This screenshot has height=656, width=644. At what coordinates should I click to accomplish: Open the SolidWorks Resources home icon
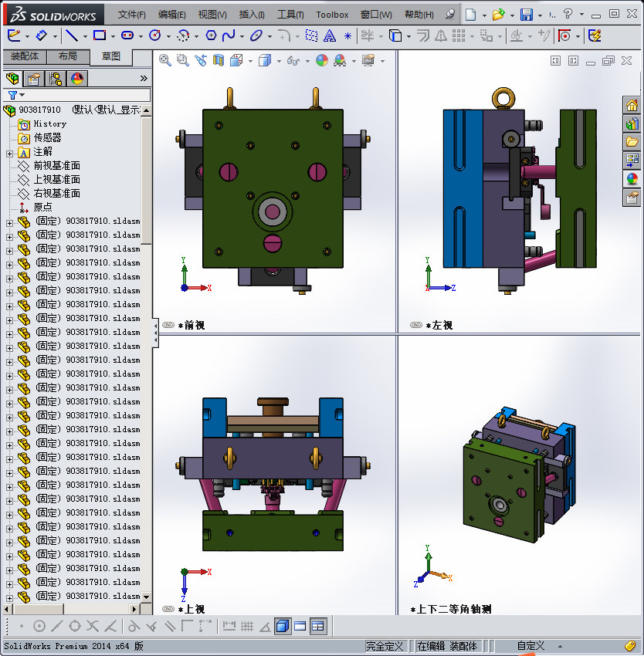(x=632, y=105)
